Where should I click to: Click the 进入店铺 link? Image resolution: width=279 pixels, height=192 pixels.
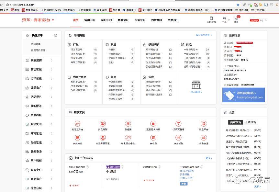point(196,92)
